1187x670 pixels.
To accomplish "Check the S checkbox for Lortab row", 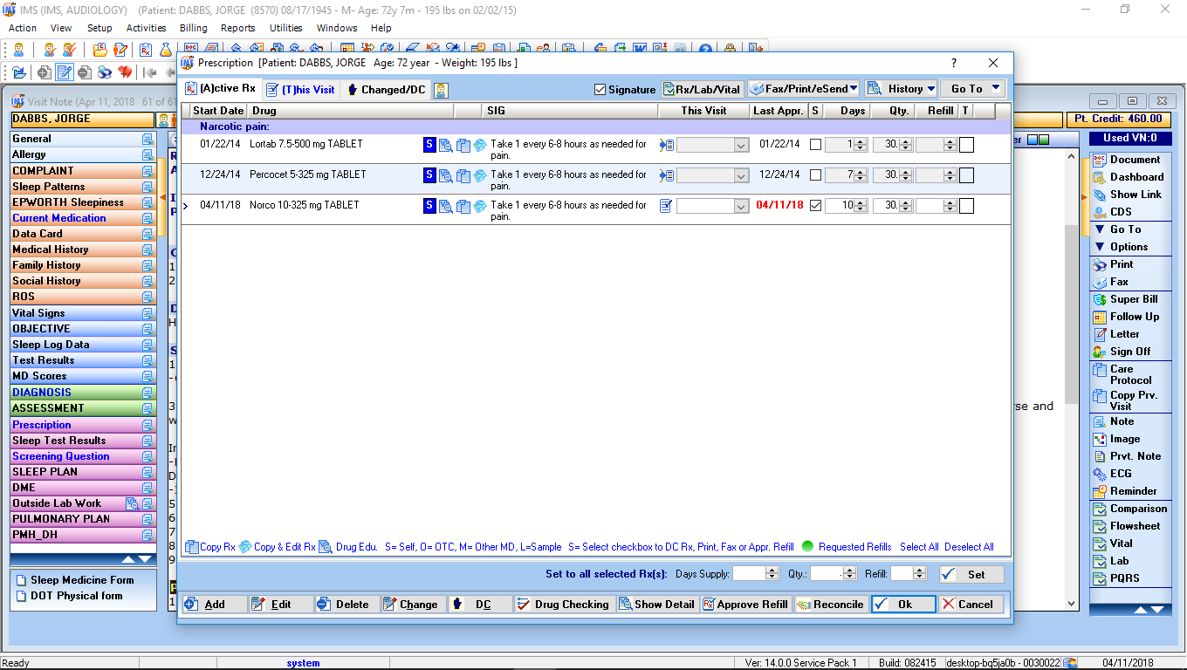I will 815,145.
